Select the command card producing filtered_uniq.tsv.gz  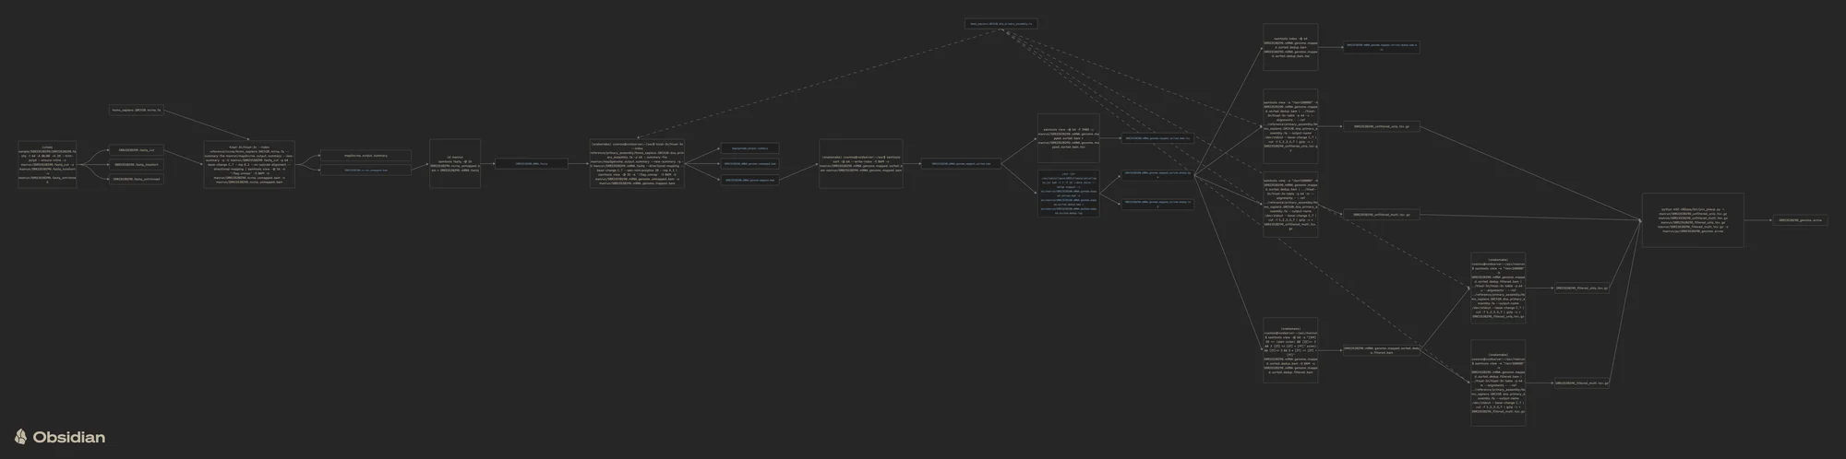coord(1498,288)
